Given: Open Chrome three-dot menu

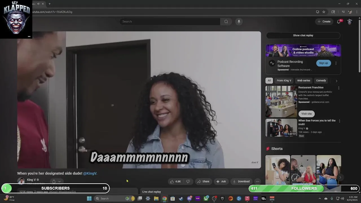Looking at the screenshot, I should pos(357,12).
